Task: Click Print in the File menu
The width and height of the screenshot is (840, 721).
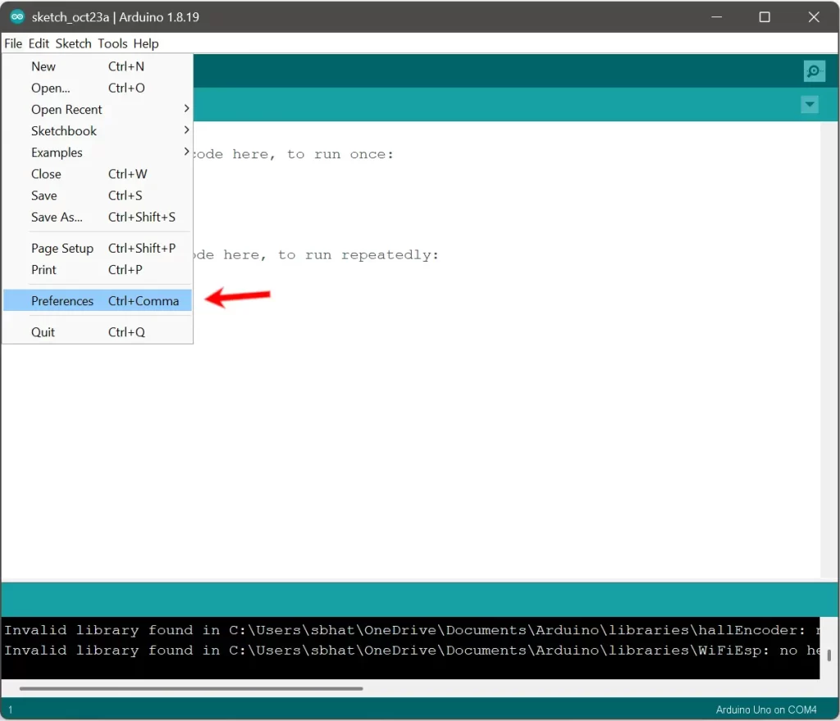Action: pos(44,270)
